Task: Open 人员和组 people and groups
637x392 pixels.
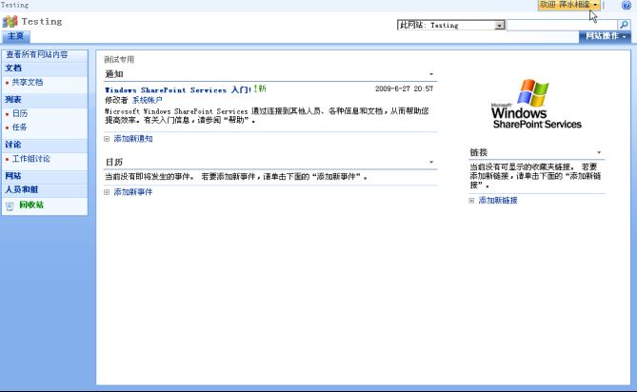Action: tap(22, 189)
